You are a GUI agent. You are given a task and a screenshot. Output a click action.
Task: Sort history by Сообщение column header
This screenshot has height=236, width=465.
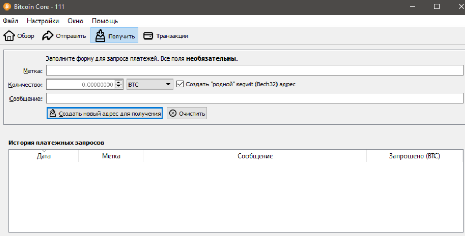click(255, 155)
